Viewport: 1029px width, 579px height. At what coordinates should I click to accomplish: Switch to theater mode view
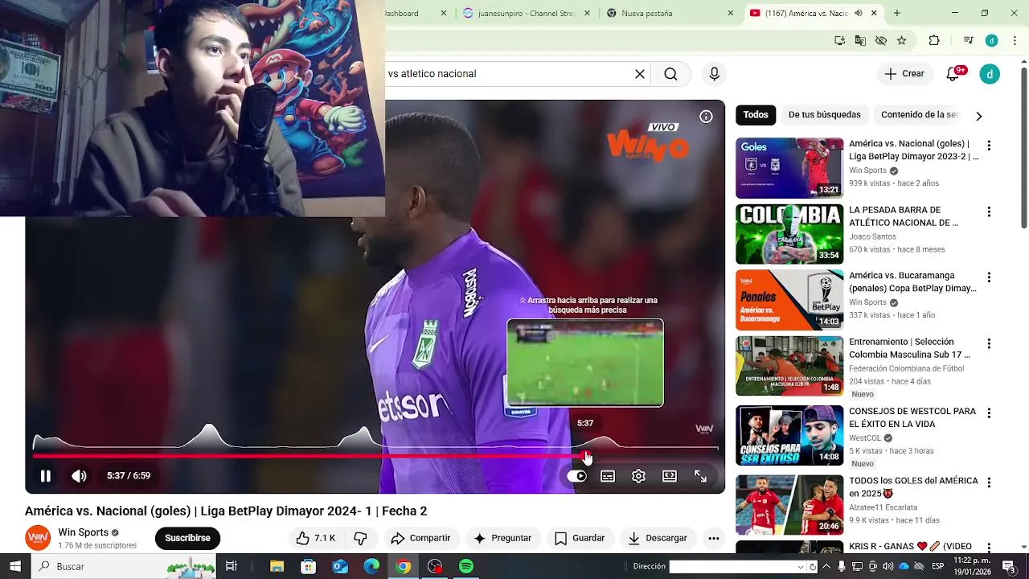tap(670, 476)
